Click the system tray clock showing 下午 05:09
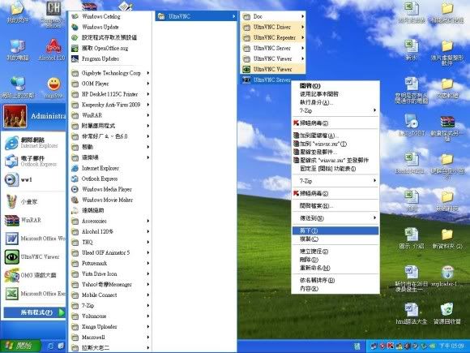This screenshot has height=353, width=470. pyautogui.click(x=451, y=346)
